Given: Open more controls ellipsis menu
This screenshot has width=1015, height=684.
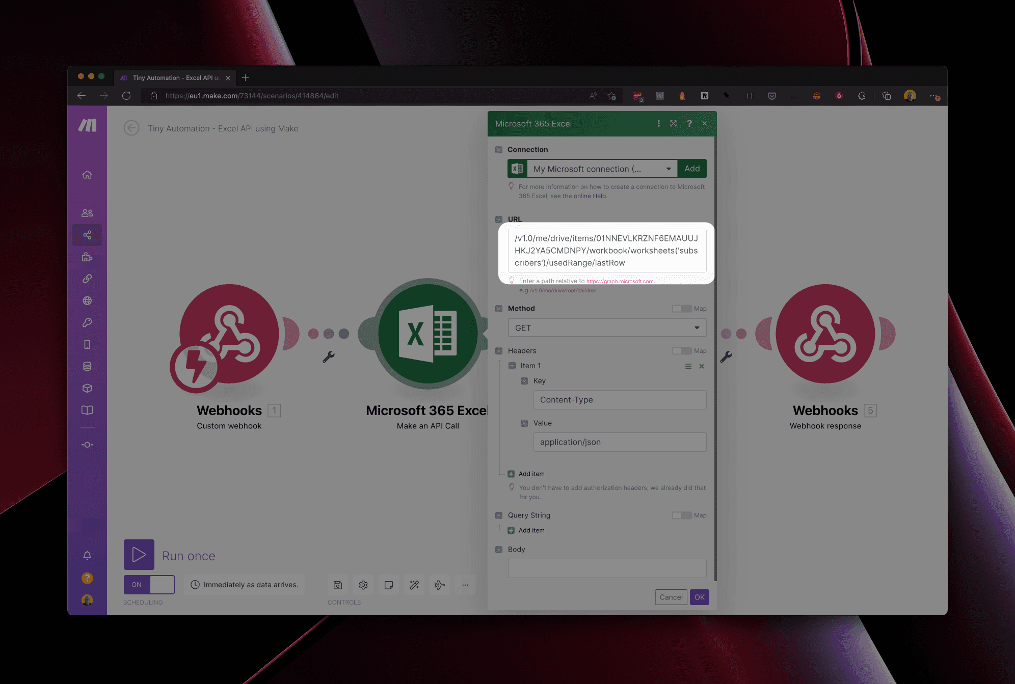Looking at the screenshot, I should (x=465, y=585).
